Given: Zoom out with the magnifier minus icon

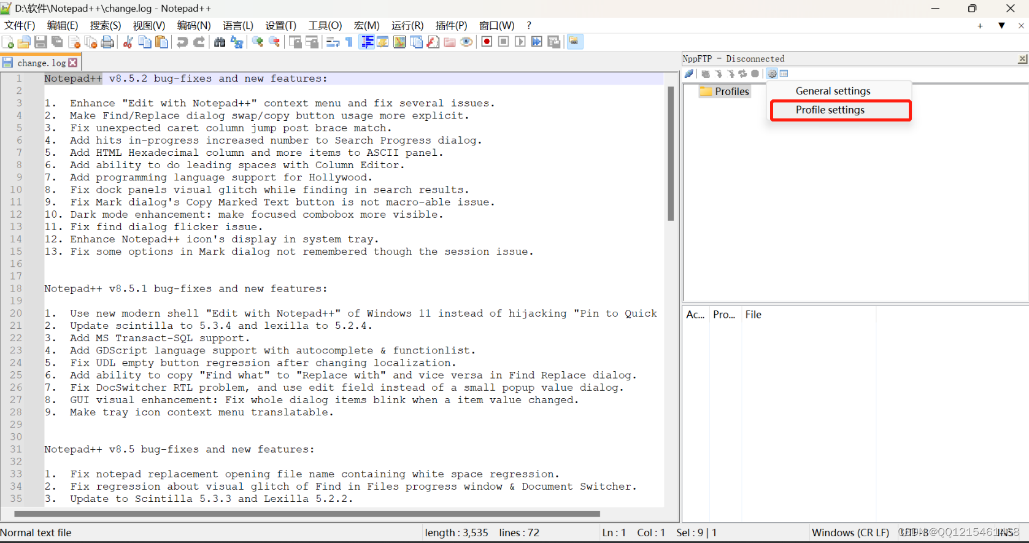Looking at the screenshot, I should click(274, 42).
